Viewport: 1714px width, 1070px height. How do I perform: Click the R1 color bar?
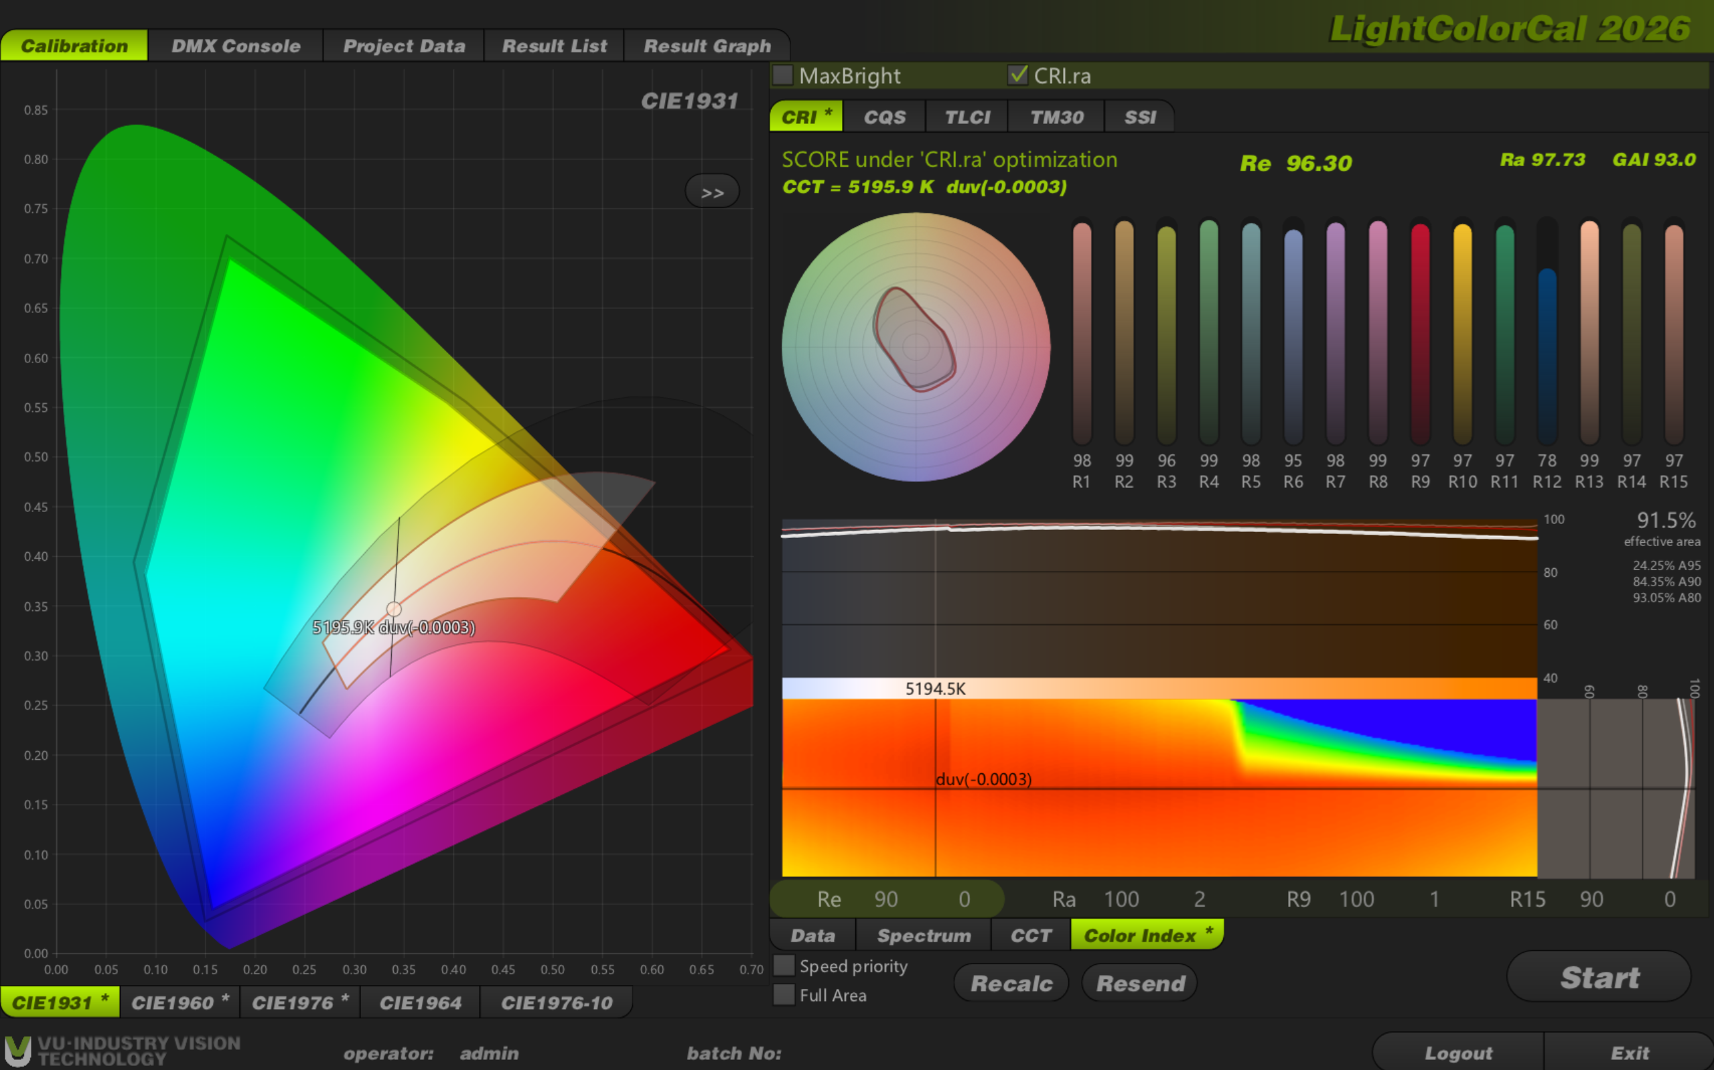pos(1082,332)
